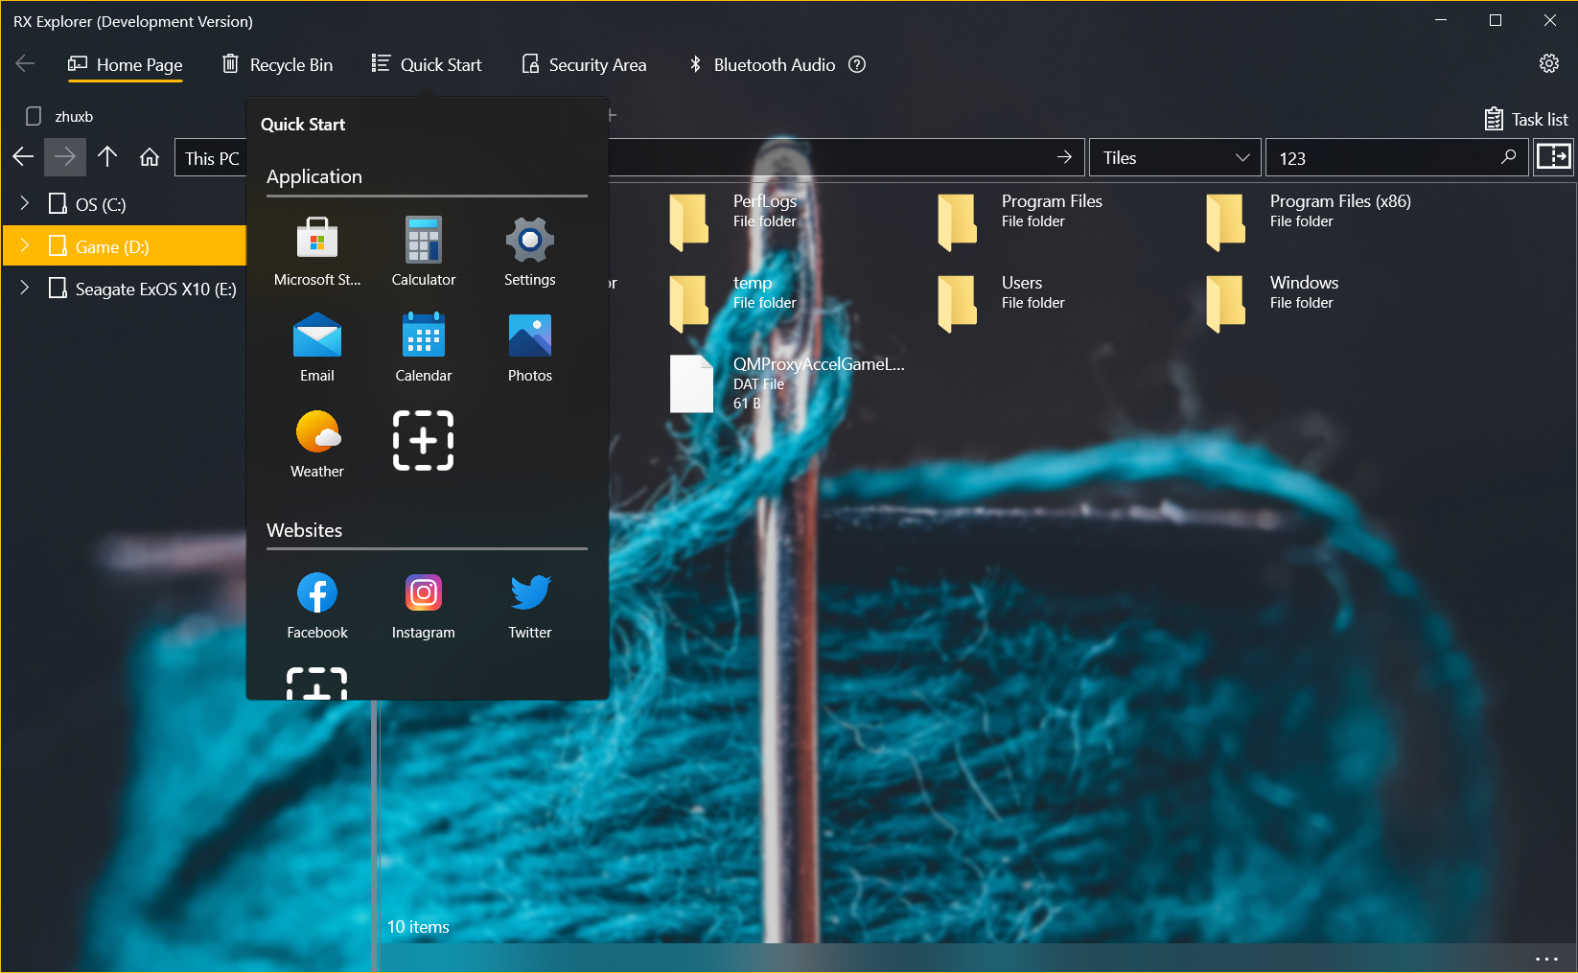Open Instagram website shortcut
Image resolution: width=1578 pixels, height=973 pixels.
pyautogui.click(x=423, y=604)
